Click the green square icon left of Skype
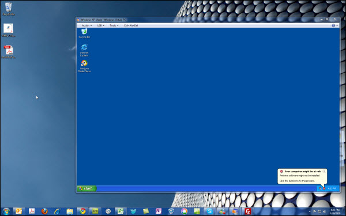Screen dimensions: 346x216 [x=197, y=211]
